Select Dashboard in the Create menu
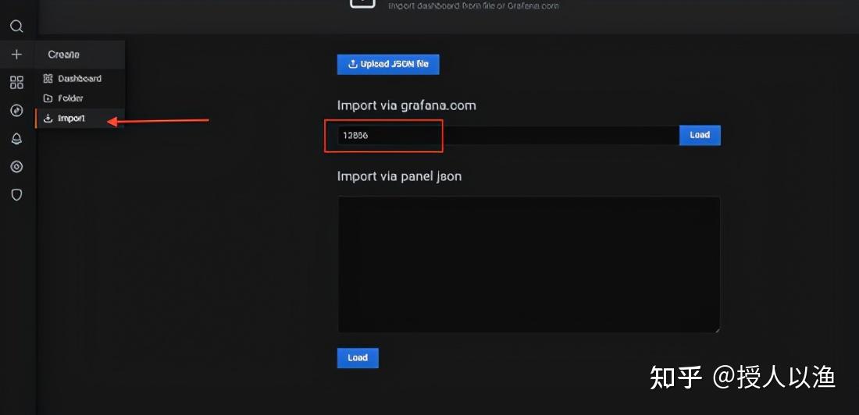This screenshot has height=415, width=859. pos(73,78)
